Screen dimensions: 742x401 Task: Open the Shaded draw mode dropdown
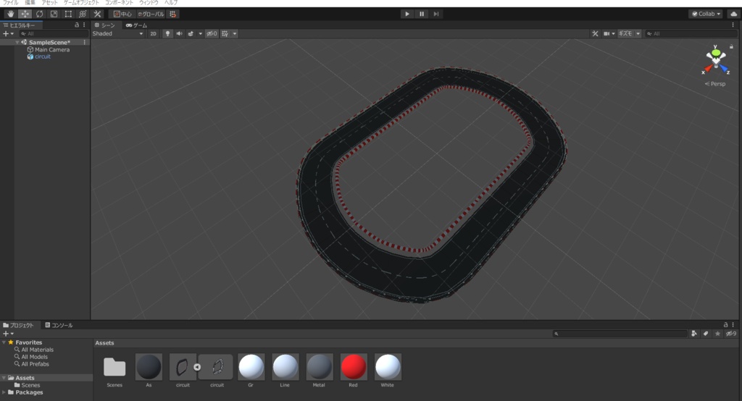point(118,33)
